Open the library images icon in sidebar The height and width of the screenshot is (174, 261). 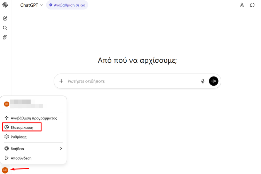pos(5,37)
